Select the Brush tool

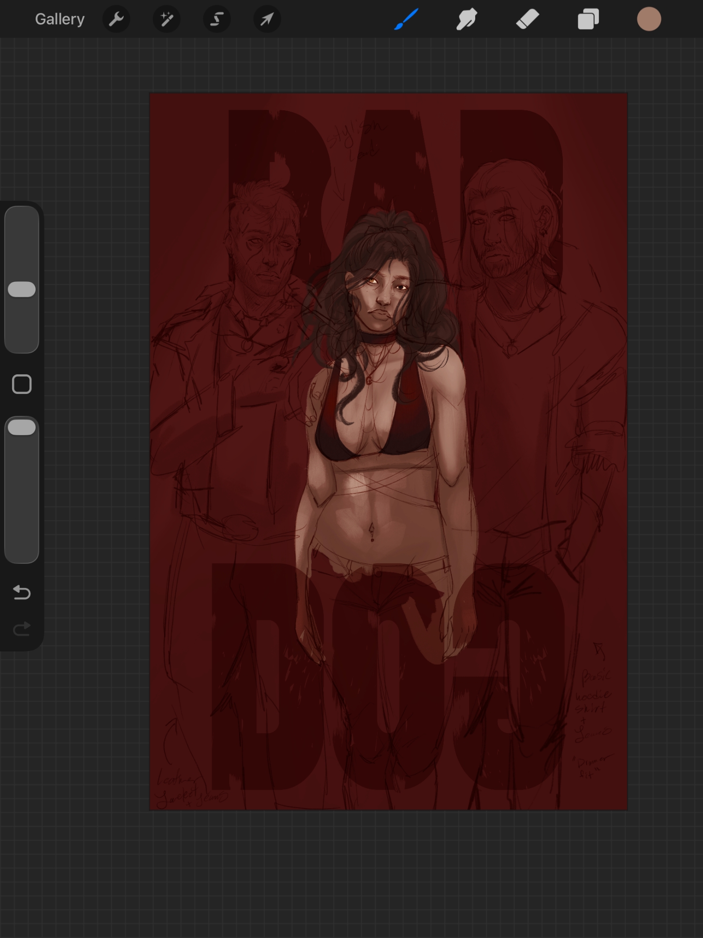coord(406,19)
